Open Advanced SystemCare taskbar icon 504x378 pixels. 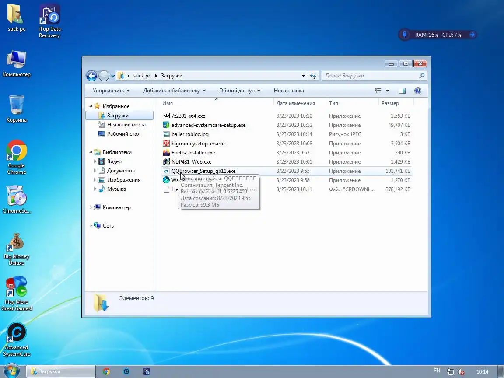(126, 371)
